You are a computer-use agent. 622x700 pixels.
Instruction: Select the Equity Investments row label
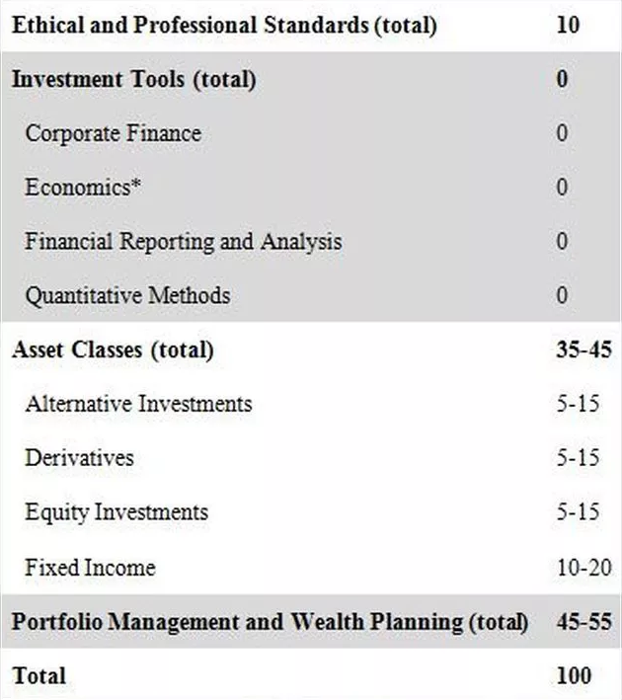pyautogui.click(x=117, y=512)
